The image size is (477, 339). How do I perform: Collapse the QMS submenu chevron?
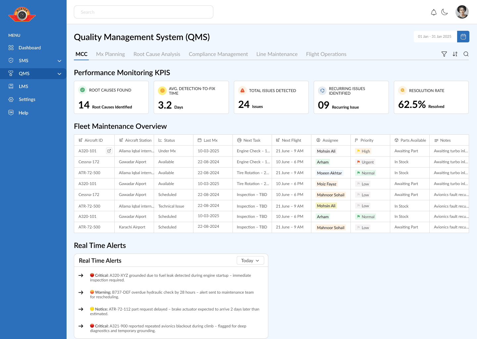pyautogui.click(x=60, y=74)
